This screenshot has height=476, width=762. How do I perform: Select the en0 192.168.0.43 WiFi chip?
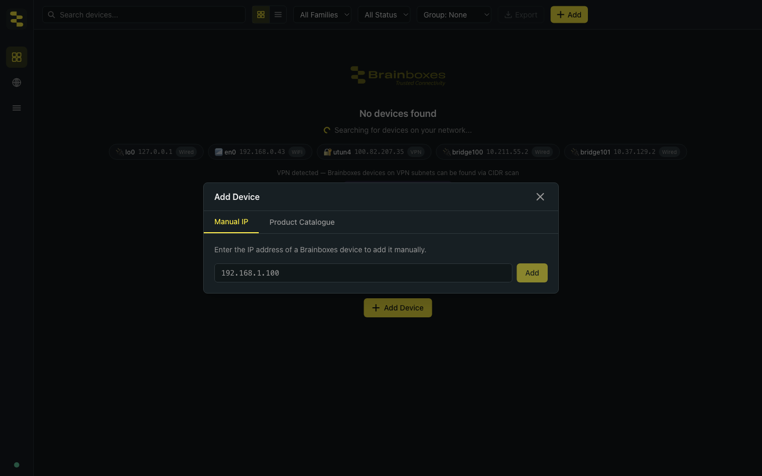[x=260, y=152]
